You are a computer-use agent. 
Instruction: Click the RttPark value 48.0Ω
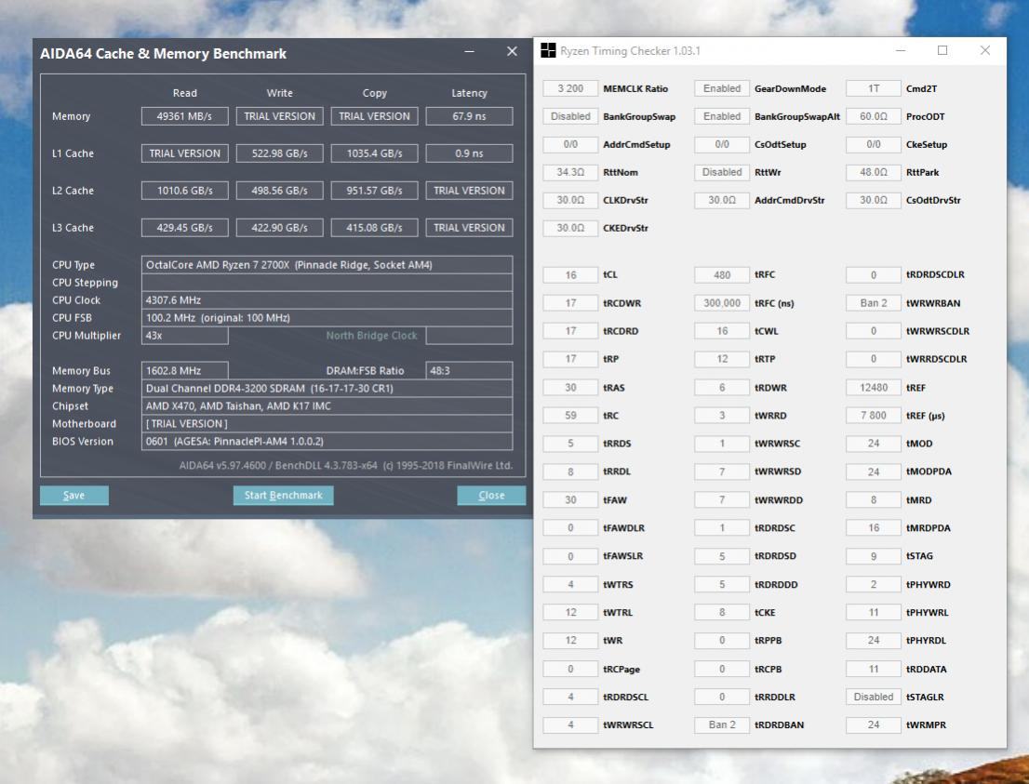pos(874,172)
